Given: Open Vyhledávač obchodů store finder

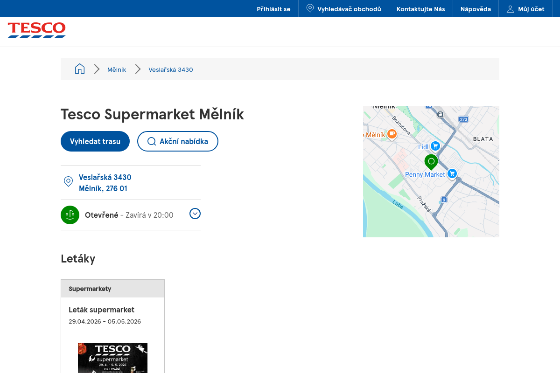Looking at the screenshot, I should pos(343,9).
